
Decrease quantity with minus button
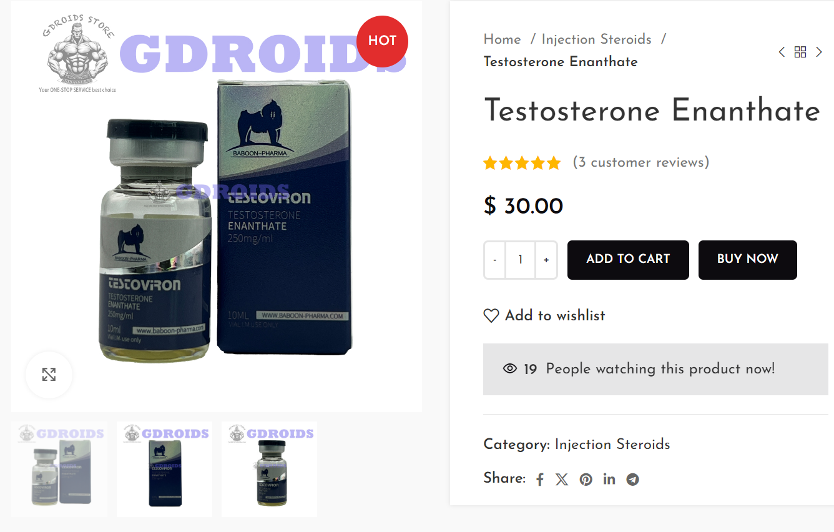click(495, 260)
